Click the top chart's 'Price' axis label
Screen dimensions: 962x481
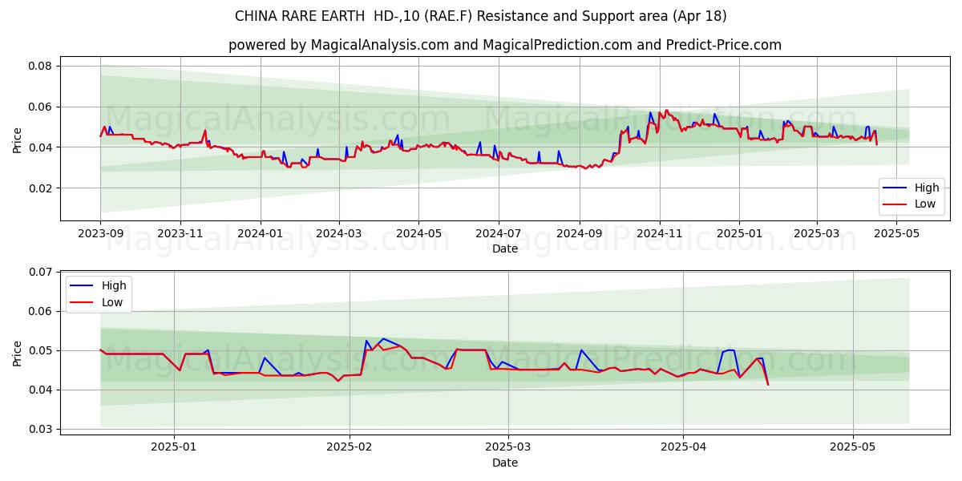[18, 139]
